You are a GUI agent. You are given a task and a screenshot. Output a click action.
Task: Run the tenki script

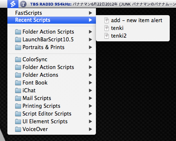133,28
